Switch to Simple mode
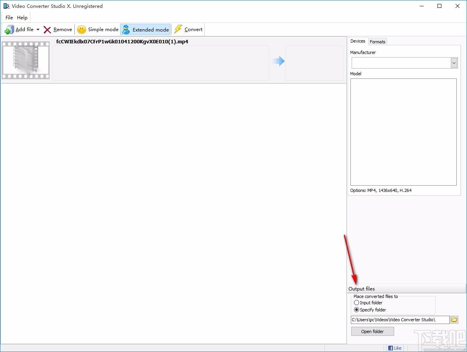Image resolution: width=467 pixels, height=352 pixels. pos(98,30)
